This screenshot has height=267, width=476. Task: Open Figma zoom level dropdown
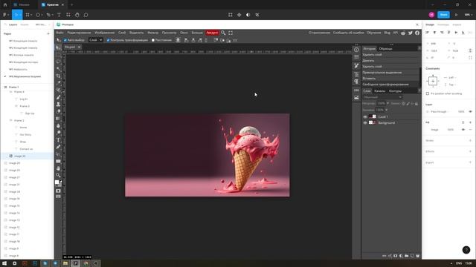tap(468, 15)
